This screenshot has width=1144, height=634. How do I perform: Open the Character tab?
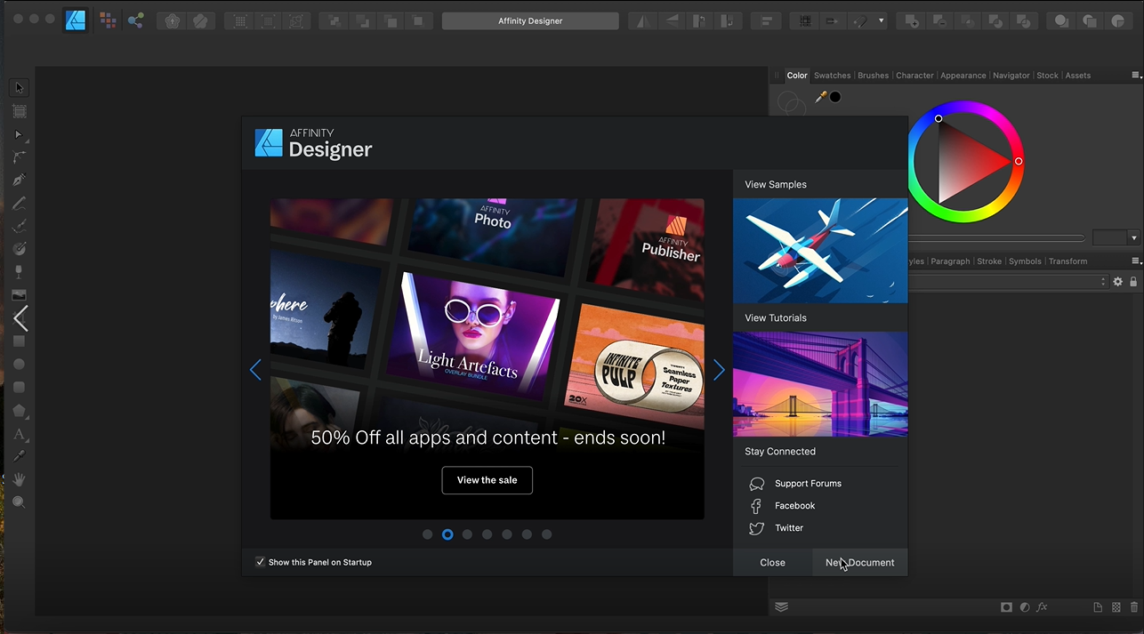pos(914,76)
